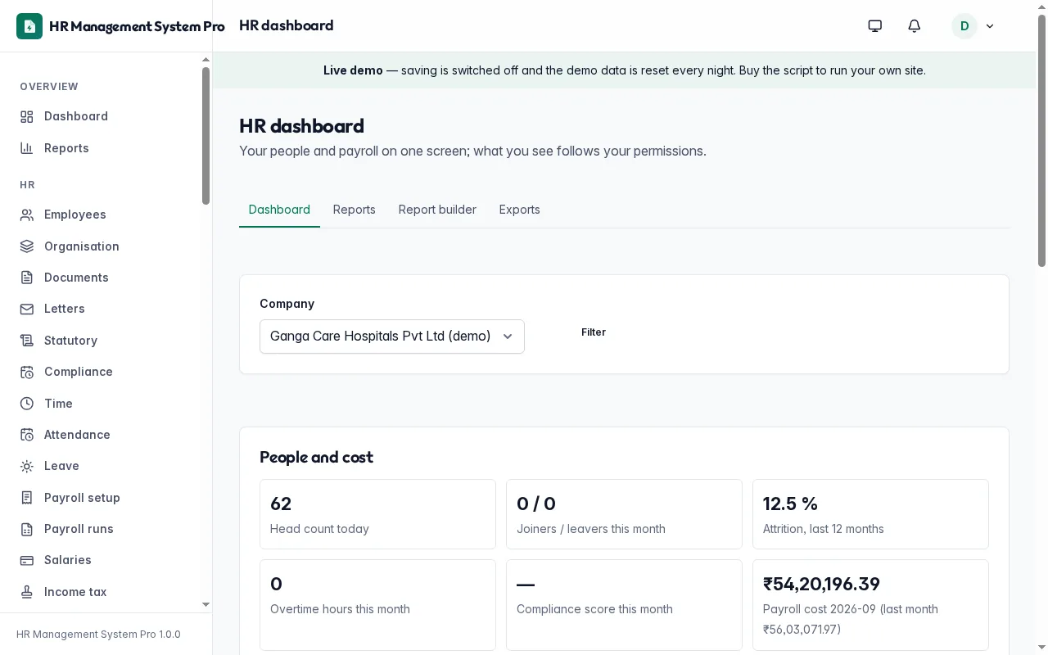Viewport: 1048px width, 655px height.
Task: Click the sidebar scroll down arrow
Action: coord(206,604)
